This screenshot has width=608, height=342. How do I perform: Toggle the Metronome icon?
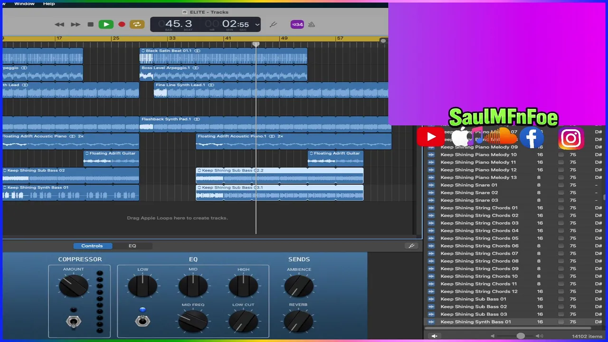312,24
